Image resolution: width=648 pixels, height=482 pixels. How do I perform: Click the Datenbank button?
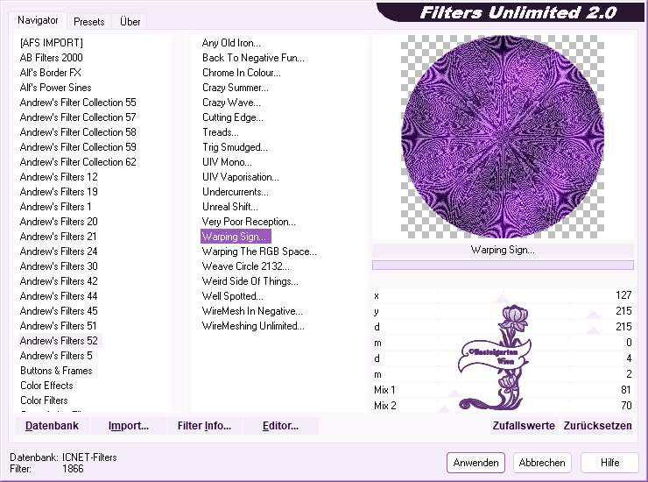(x=52, y=426)
